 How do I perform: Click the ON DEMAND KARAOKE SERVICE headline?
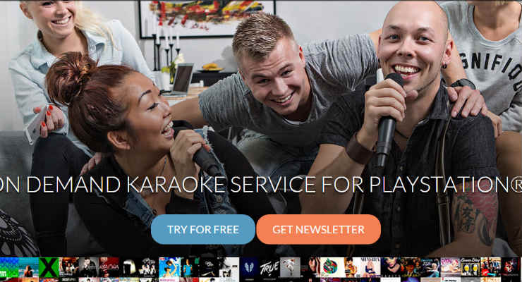pos(261,184)
